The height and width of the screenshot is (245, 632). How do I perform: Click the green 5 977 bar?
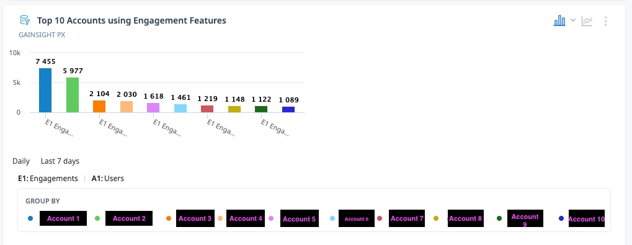[73, 95]
